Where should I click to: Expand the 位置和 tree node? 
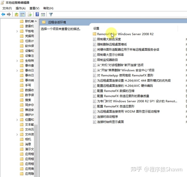(17, 120)
